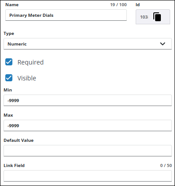Viewport: 175px width, 186px height.
Task: Click the Default Value label
Action: click(19, 140)
